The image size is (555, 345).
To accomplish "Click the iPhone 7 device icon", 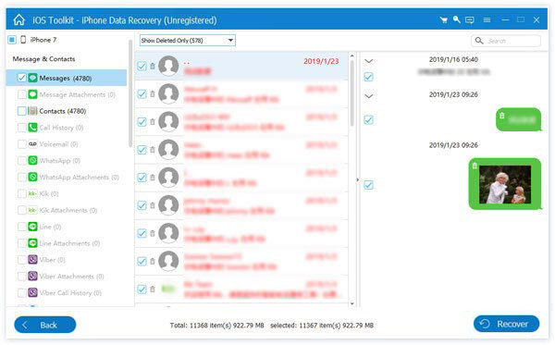I will (23, 40).
